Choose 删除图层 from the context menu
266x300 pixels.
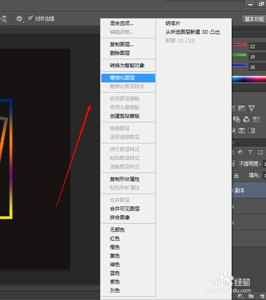[120, 53]
